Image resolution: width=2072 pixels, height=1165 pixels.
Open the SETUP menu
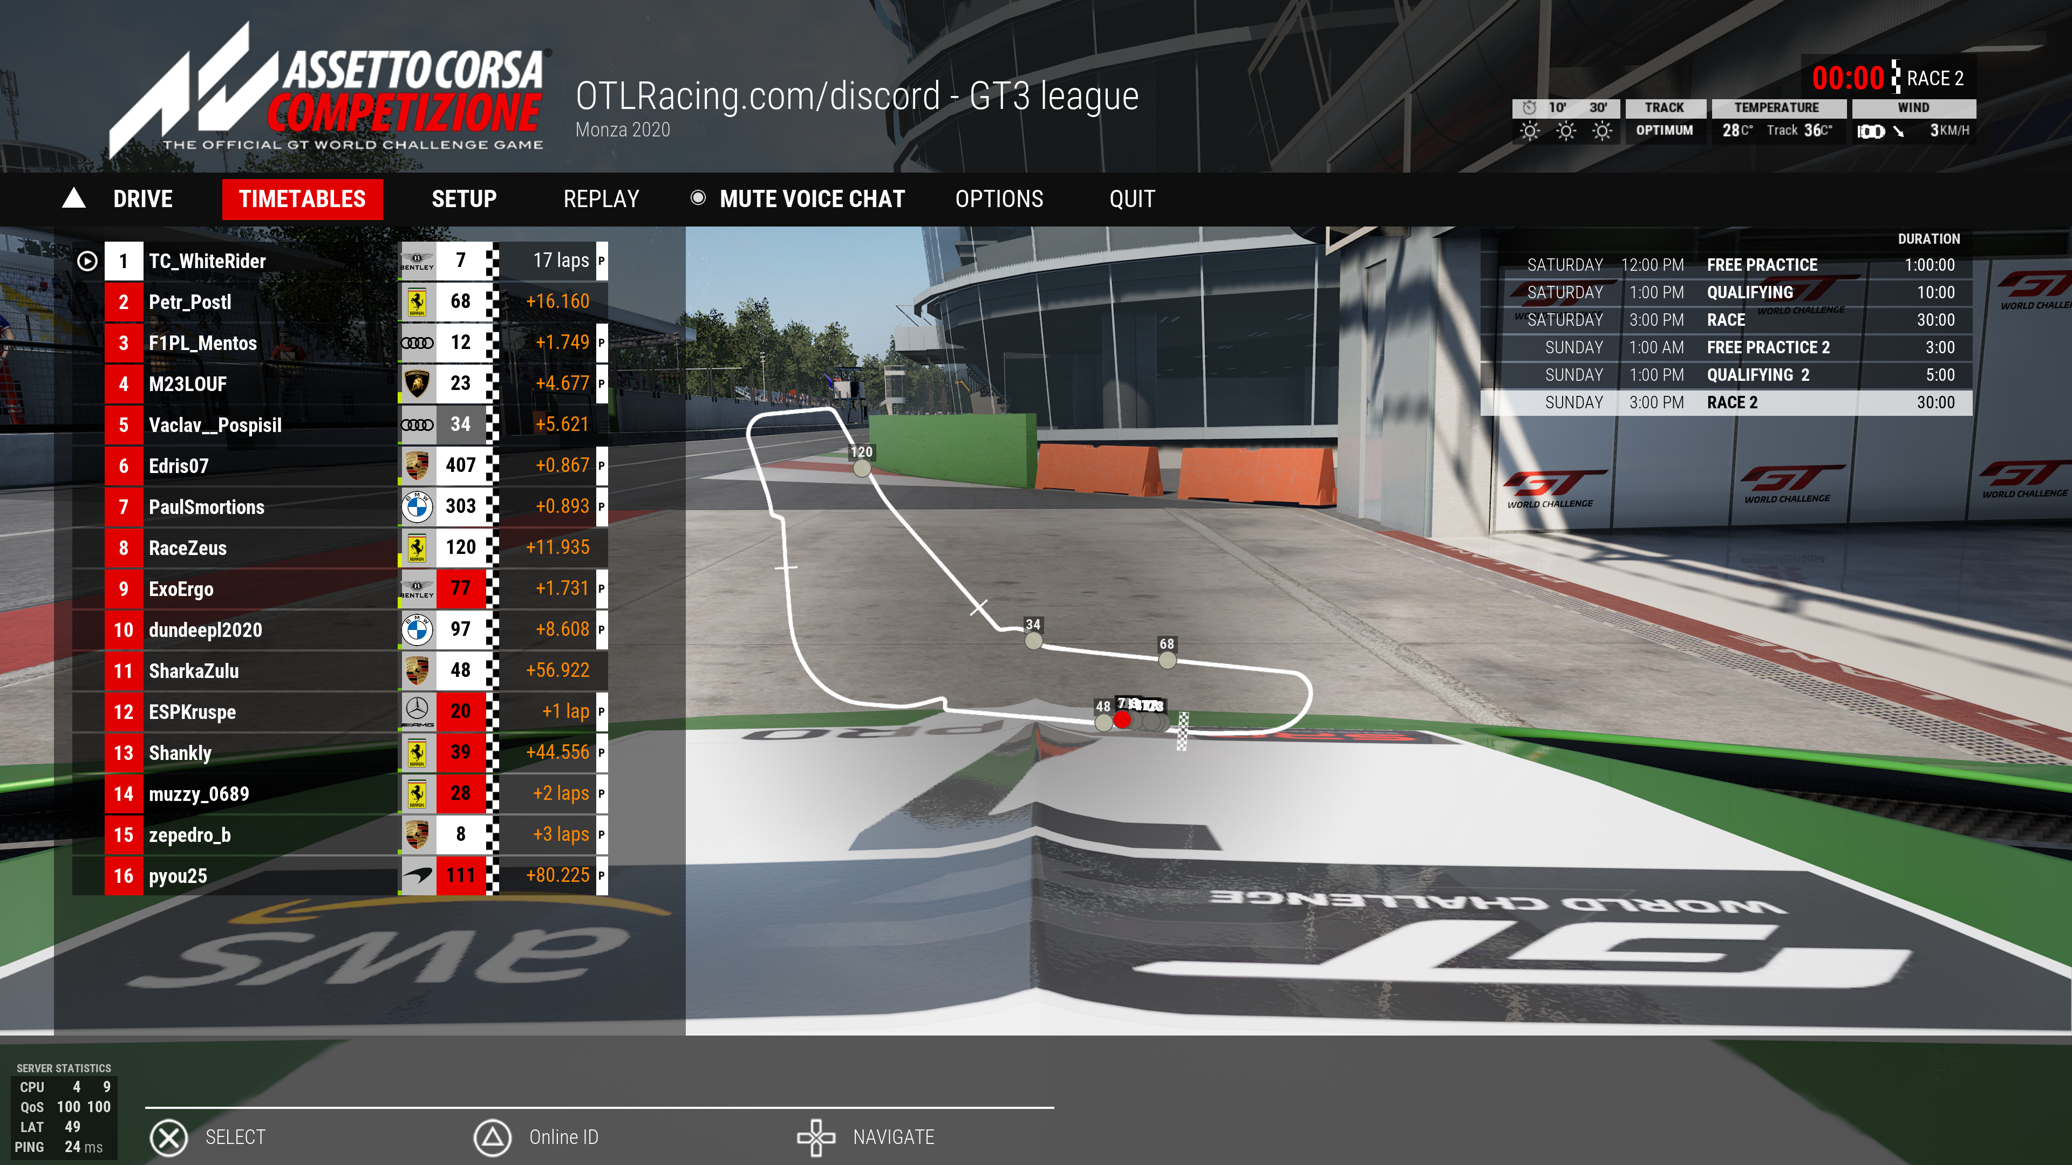[x=464, y=198]
